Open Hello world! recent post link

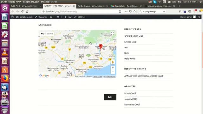point(130,59)
